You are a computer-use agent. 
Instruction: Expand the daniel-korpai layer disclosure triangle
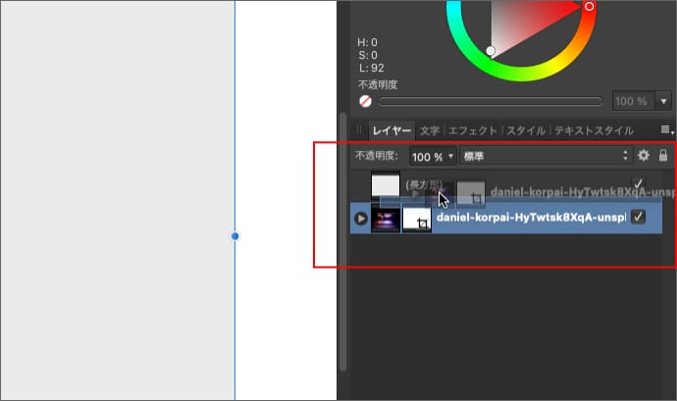[360, 219]
